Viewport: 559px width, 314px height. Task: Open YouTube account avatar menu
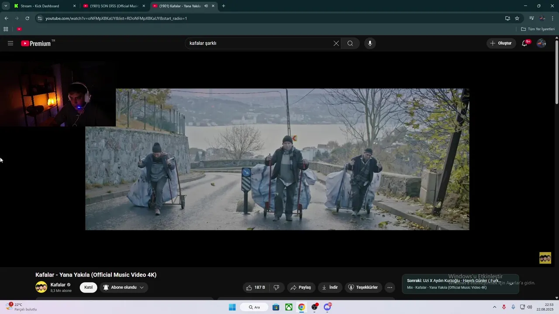click(541, 43)
